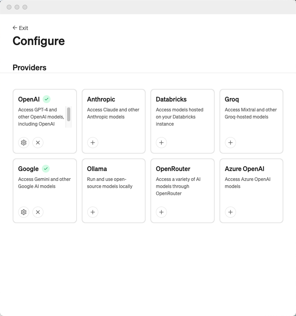Click the Exit back link
Image resolution: width=296 pixels, height=316 pixels.
21,28
